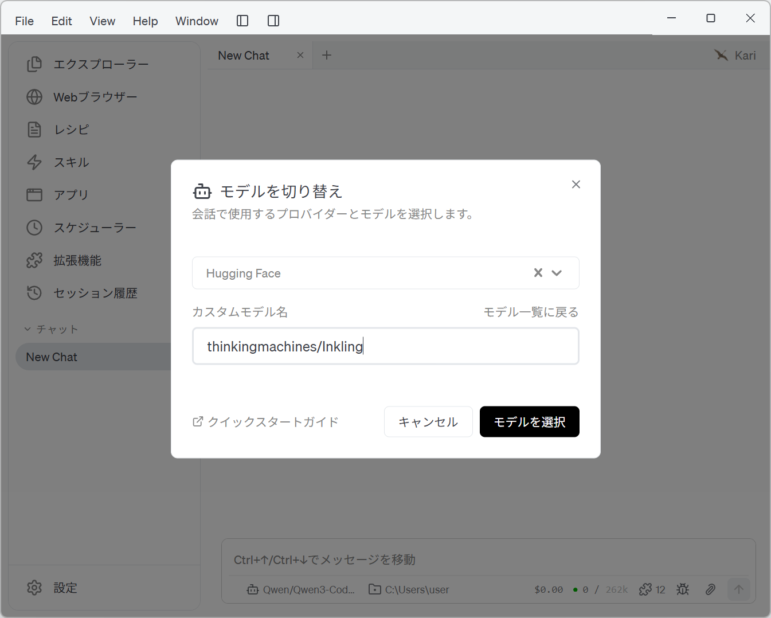Open the Qwen/Qwen3-Cod... model selector

(301, 589)
